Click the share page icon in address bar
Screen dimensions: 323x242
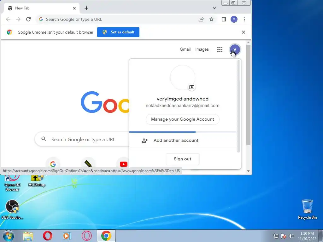201,19
